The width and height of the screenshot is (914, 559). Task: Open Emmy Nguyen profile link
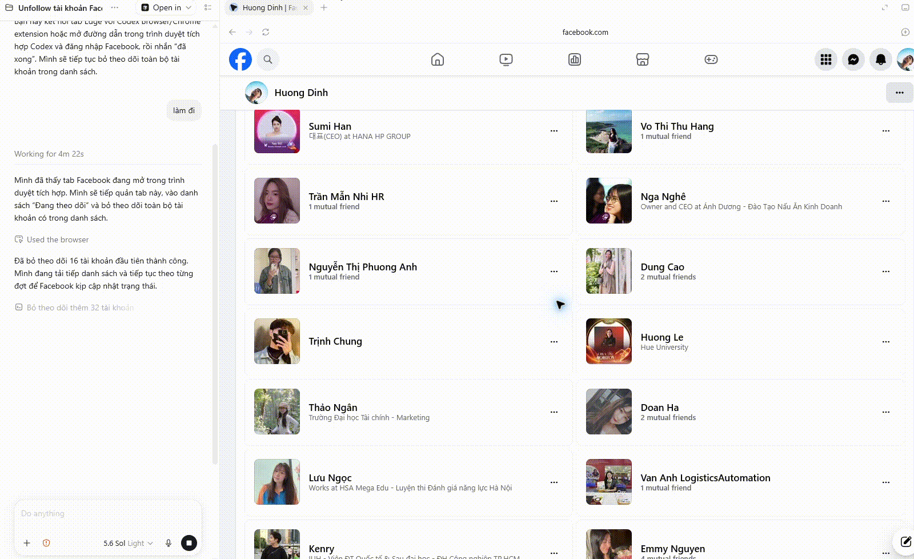click(672, 549)
